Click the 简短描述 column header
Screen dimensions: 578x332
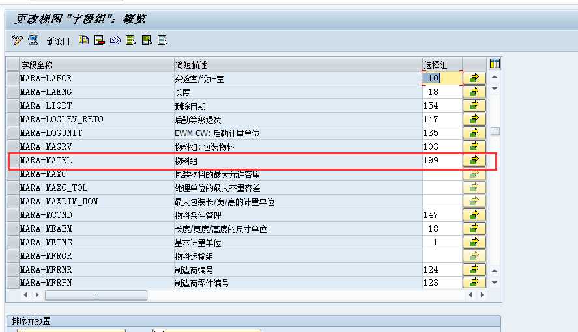(298, 65)
